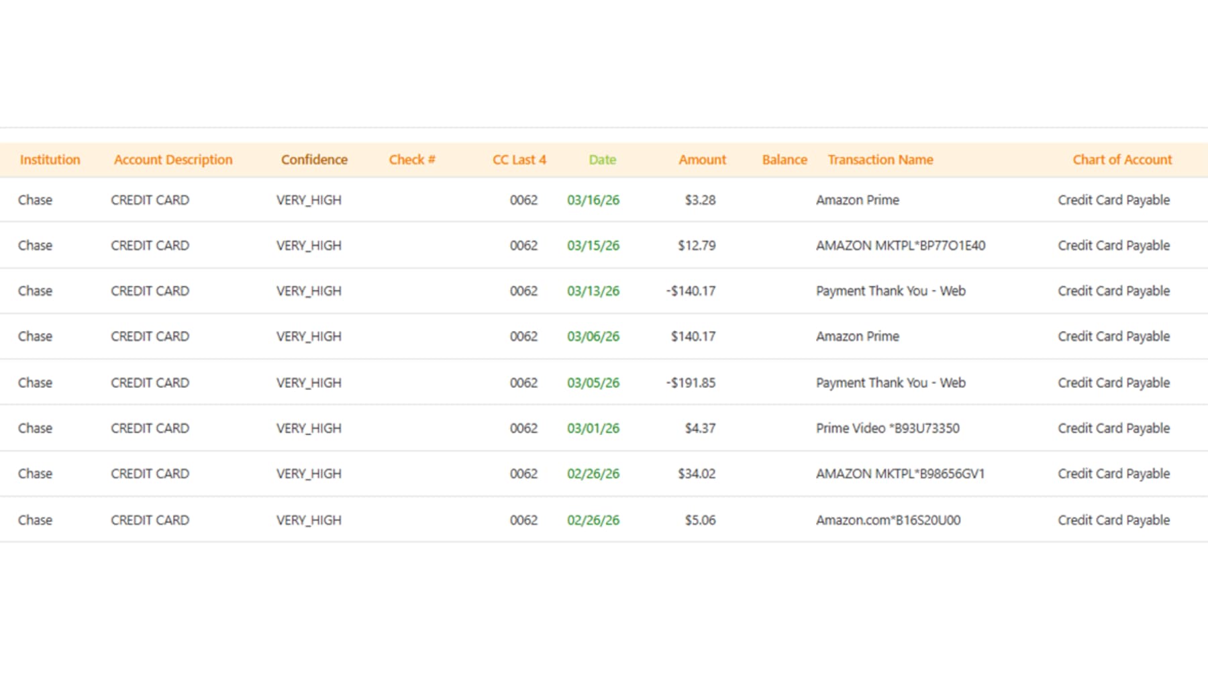Click 0062 in the 03/06/26 row
The height and width of the screenshot is (680, 1208).
pyautogui.click(x=523, y=336)
